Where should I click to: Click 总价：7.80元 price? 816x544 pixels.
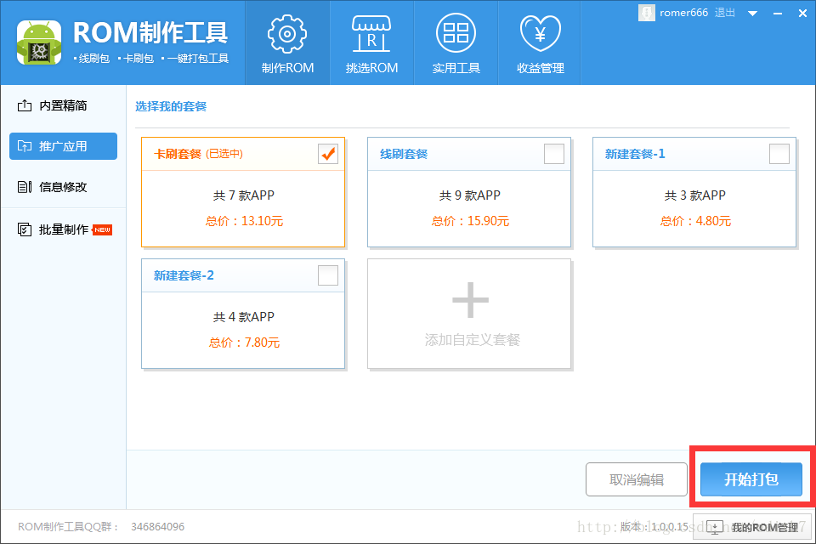tap(244, 343)
